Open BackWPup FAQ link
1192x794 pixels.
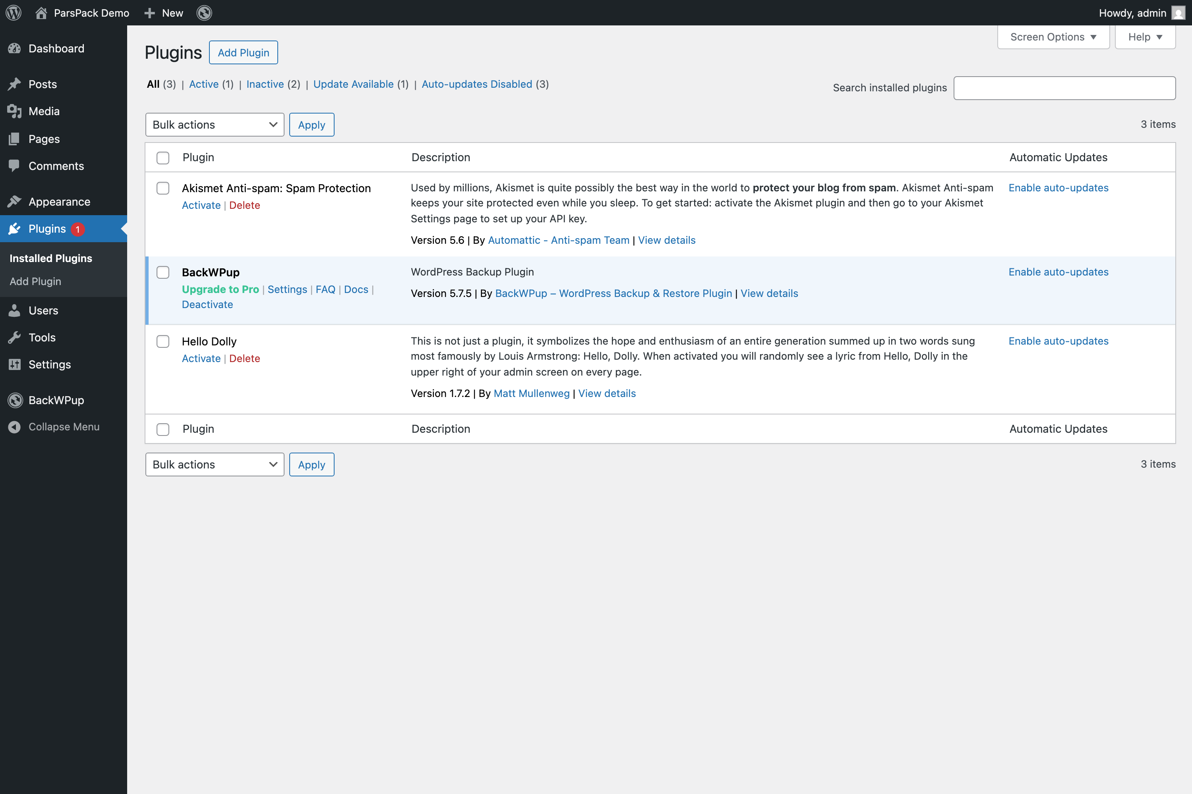[x=325, y=289]
